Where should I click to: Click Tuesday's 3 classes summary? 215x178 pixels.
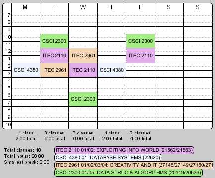54,133
